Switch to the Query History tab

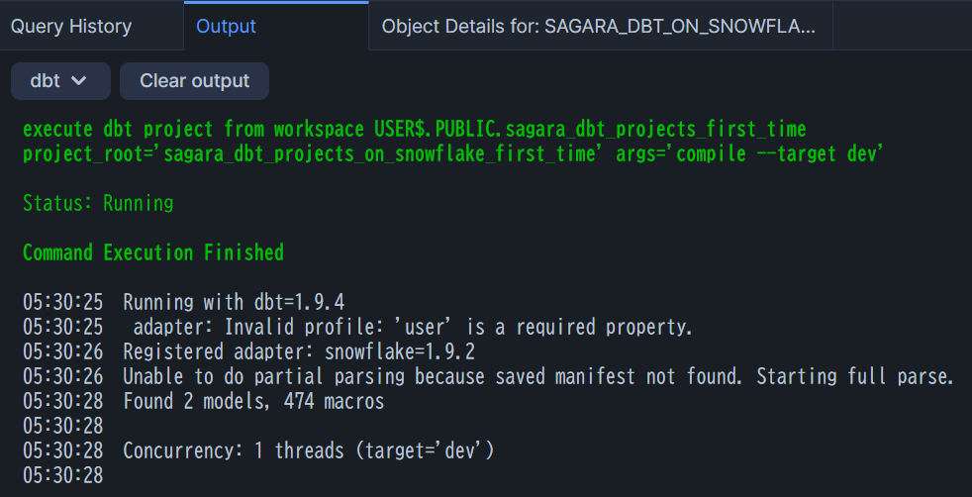tap(71, 27)
